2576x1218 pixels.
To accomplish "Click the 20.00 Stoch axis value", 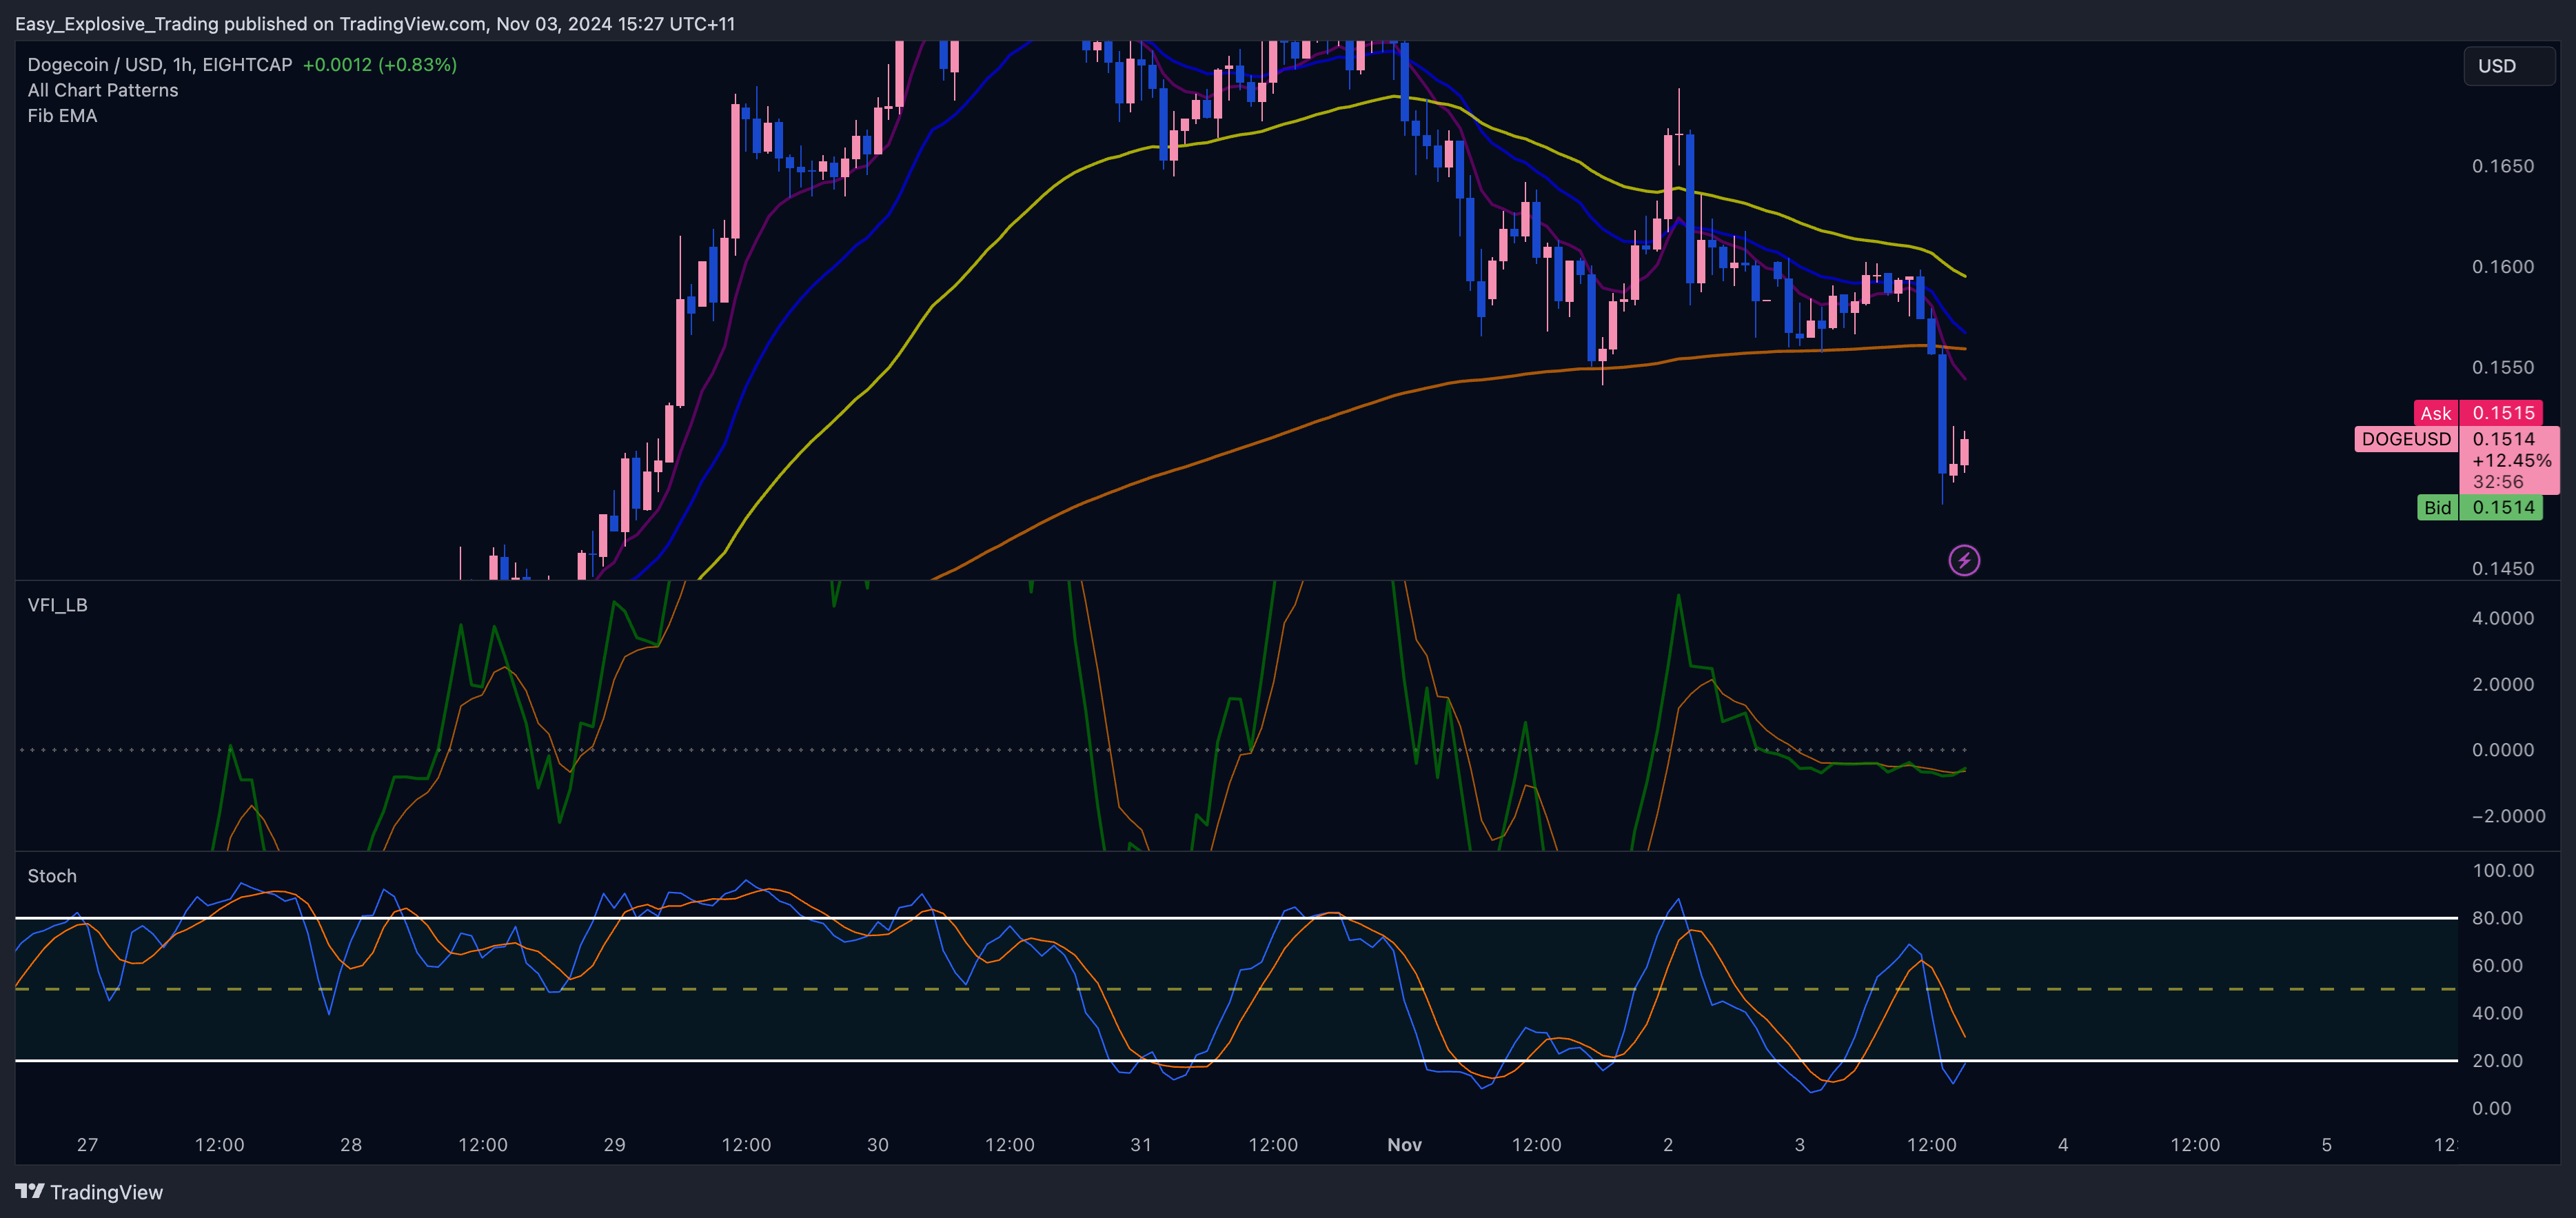I will pyautogui.click(x=2497, y=1061).
